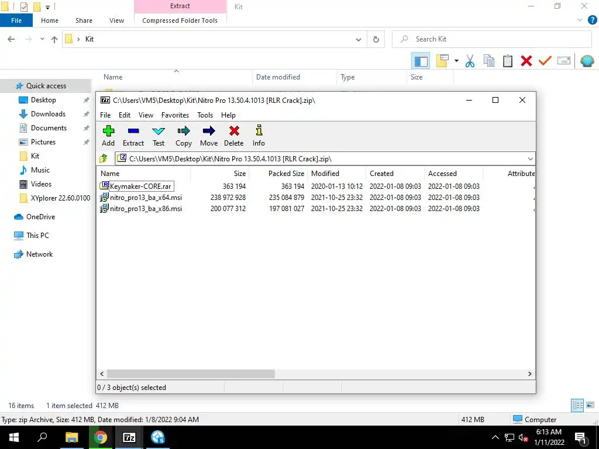This screenshot has width=599, height=449.
Task: Expand the Explorer ribbon chevron
Action: coord(580,20)
